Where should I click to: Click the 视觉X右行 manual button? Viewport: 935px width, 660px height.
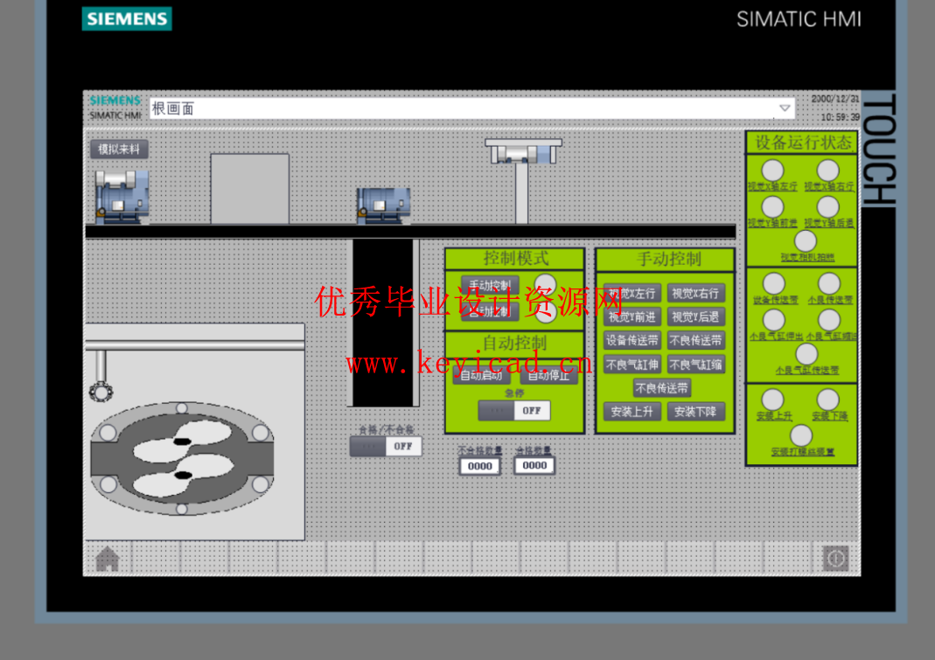pyautogui.click(x=696, y=294)
